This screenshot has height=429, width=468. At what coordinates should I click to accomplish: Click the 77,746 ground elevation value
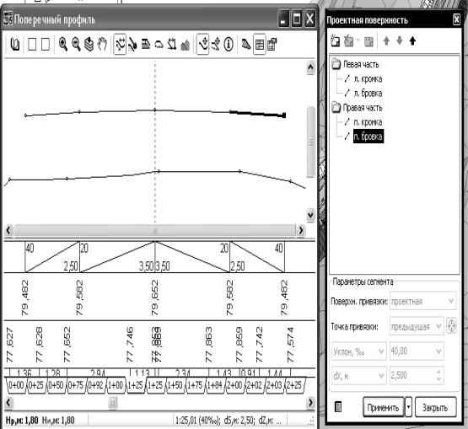click(x=130, y=345)
